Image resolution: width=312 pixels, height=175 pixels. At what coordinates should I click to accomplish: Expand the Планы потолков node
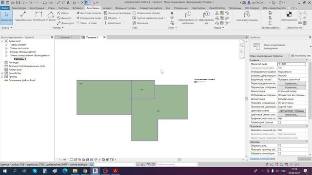click(6, 48)
